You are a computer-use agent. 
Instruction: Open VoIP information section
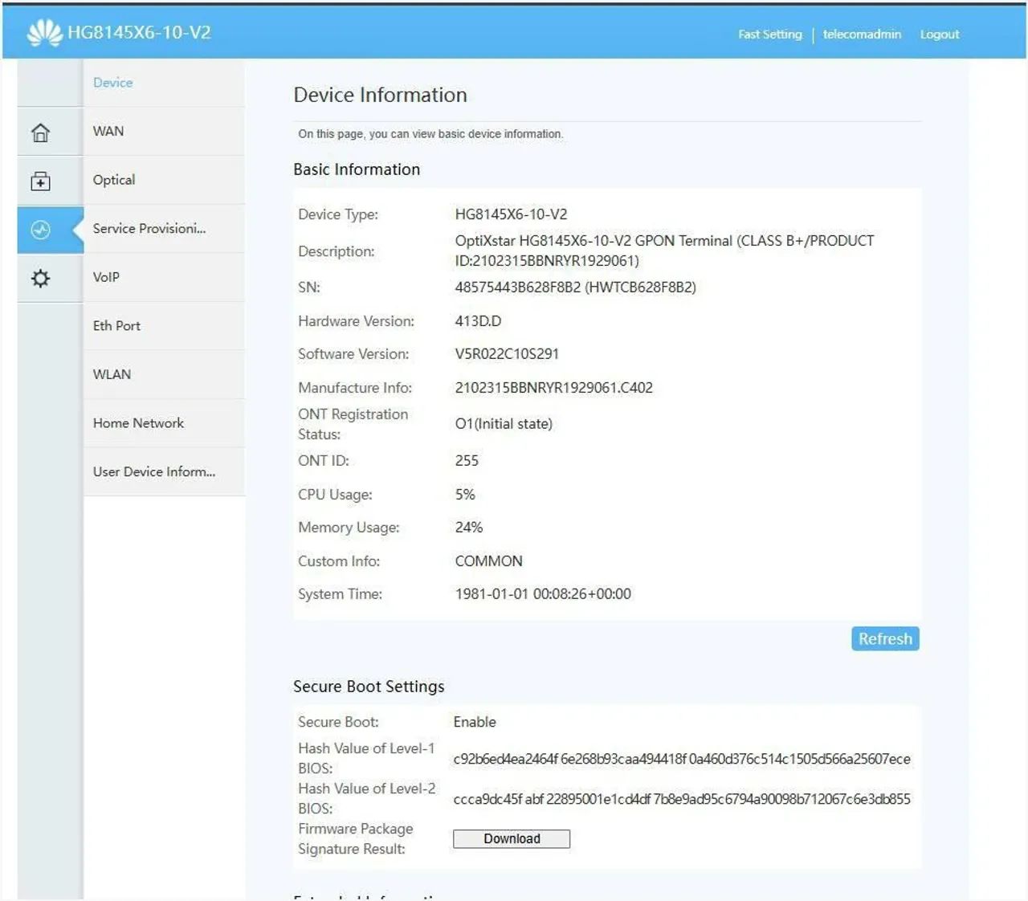point(106,277)
